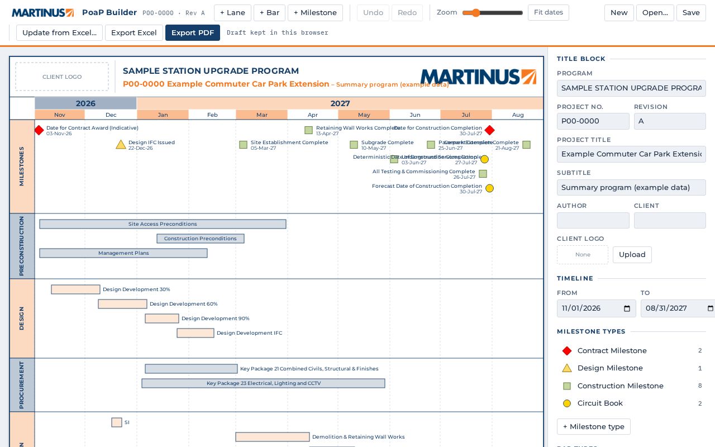Click the Design IFC Issued triangle marker
The height and width of the screenshot is (447, 715).
(x=121, y=145)
